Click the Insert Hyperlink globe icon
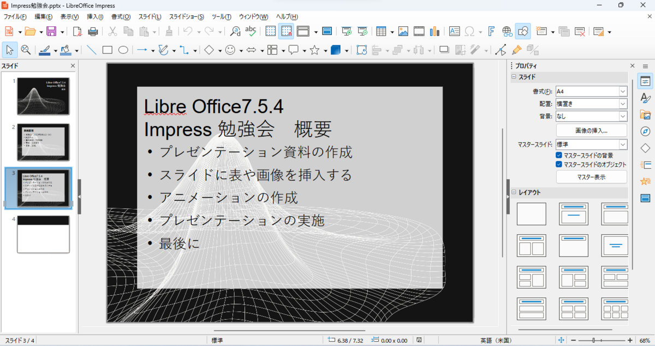Image resolution: width=655 pixels, height=346 pixels. (x=507, y=31)
